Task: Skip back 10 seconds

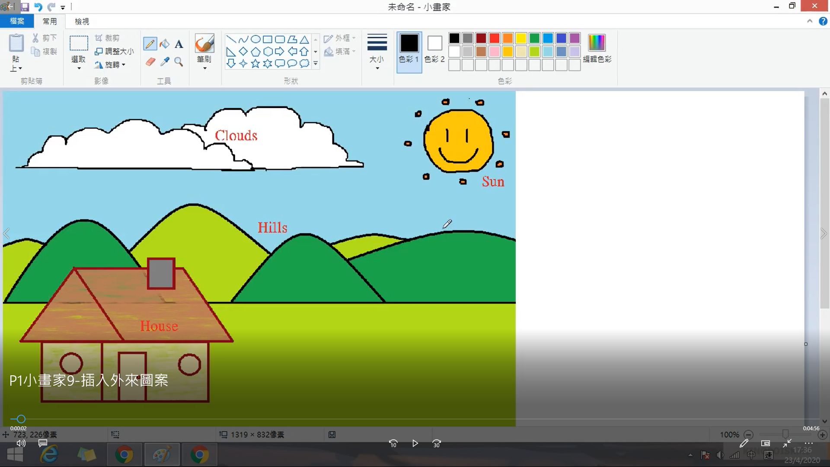Action: click(x=393, y=443)
